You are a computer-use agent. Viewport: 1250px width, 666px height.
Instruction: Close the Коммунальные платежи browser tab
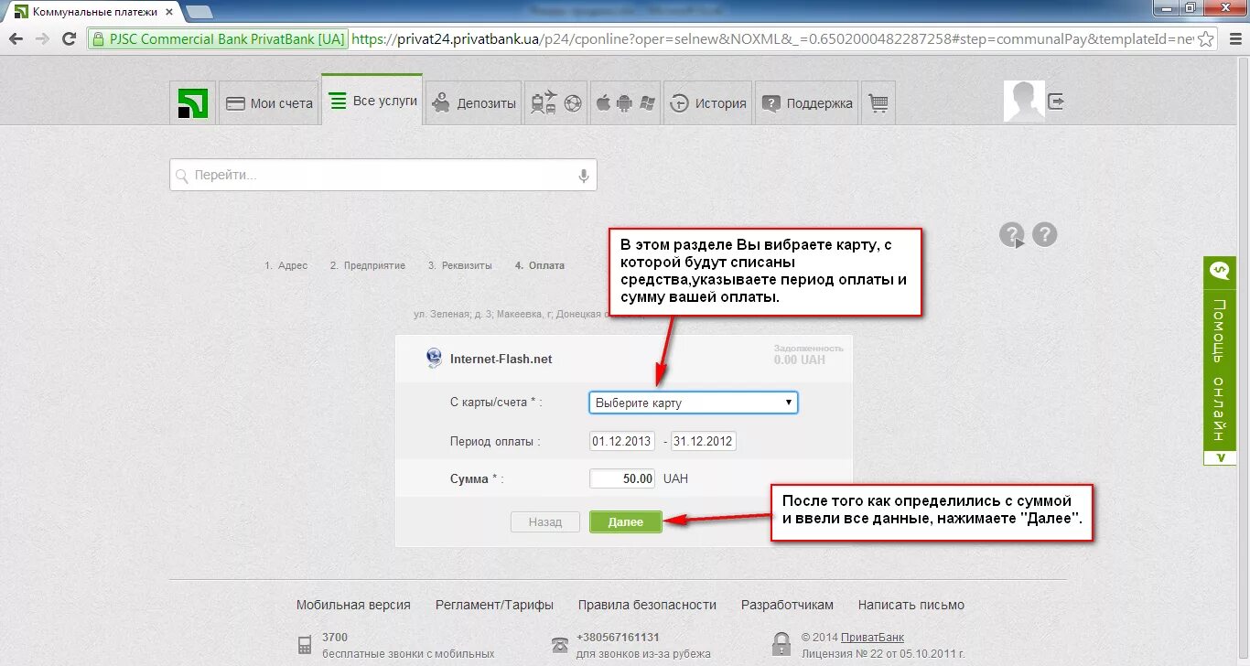167,12
